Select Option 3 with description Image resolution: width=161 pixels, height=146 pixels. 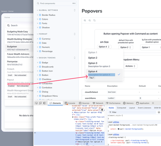click(104, 64)
